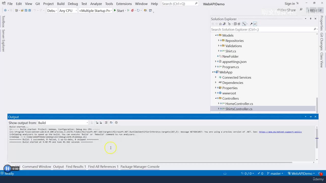Switch between solutions and folder views icon
This screenshot has width=326, height=183.
point(224,24)
